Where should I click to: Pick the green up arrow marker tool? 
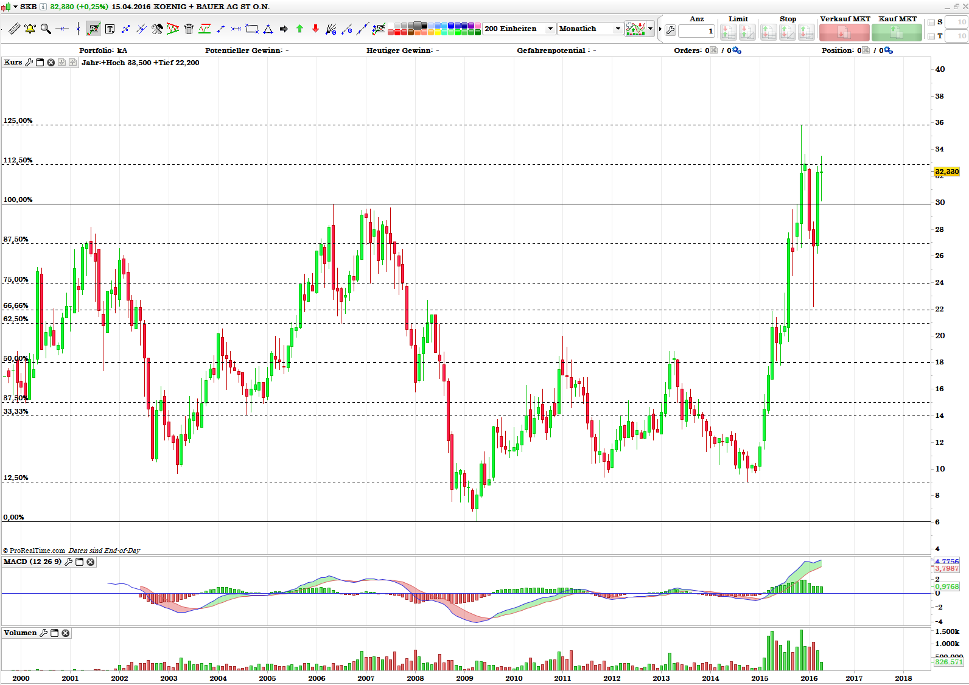coord(299,29)
